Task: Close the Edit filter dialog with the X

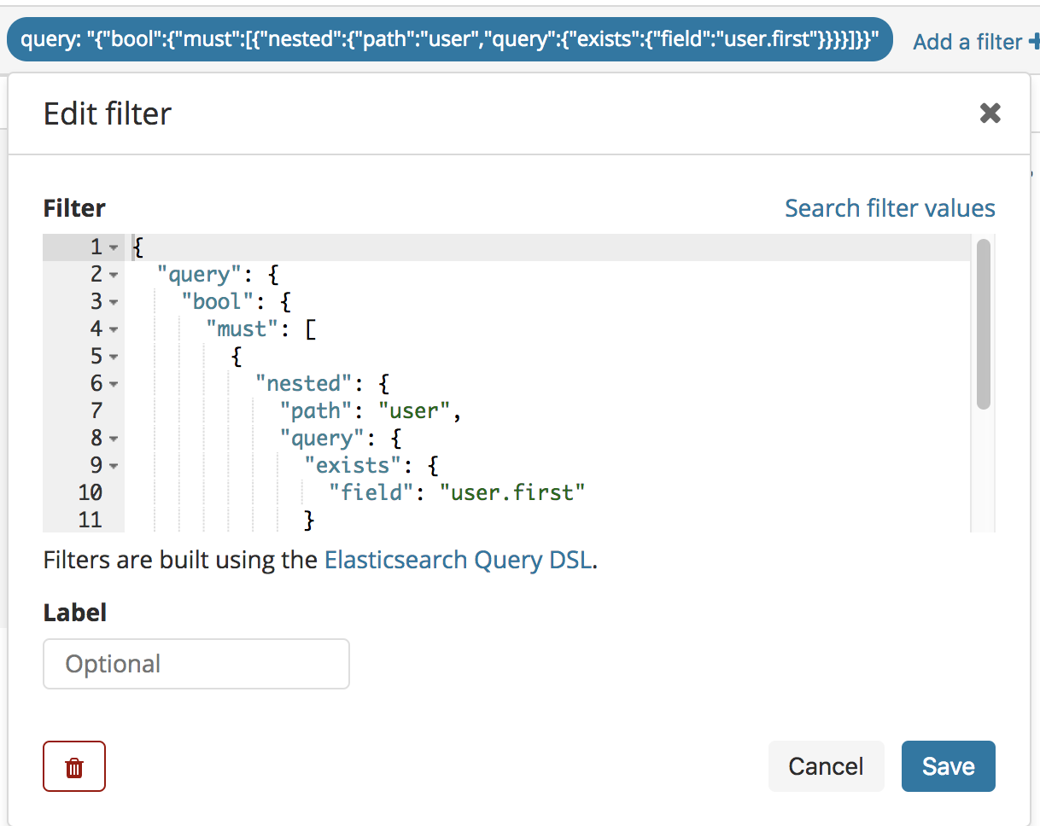Action: tap(990, 113)
